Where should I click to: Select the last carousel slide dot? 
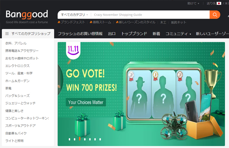coord(100,139)
